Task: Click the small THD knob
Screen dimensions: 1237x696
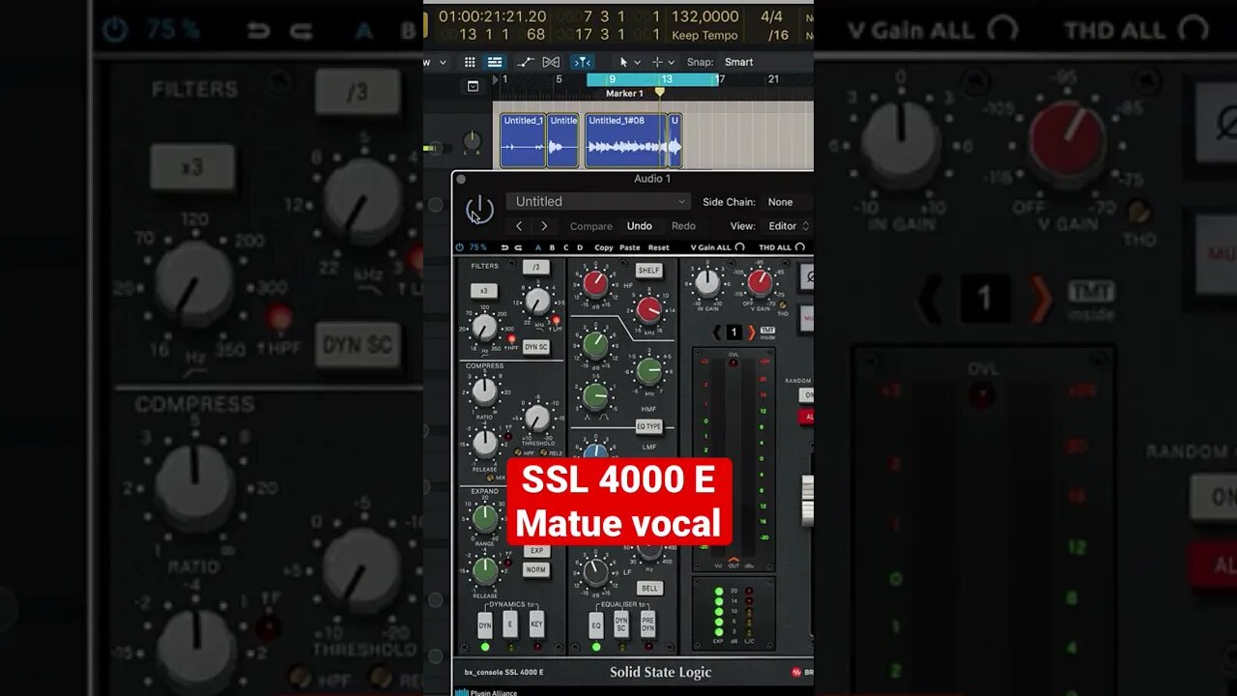Action: (x=783, y=305)
